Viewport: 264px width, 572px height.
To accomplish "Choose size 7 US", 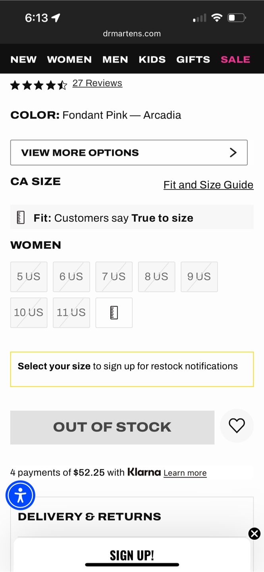I will [114, 276].
